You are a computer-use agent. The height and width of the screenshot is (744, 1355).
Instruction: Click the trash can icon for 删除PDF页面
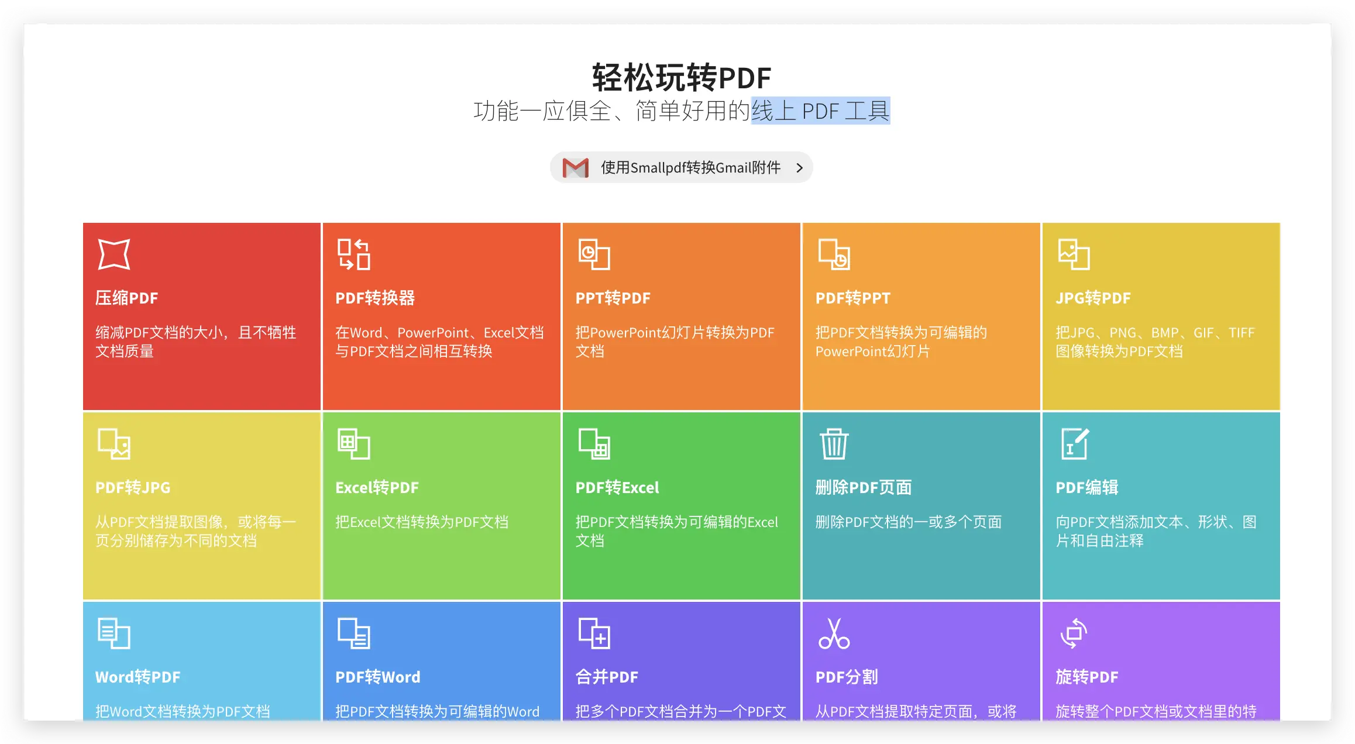[x=834, y=444]
